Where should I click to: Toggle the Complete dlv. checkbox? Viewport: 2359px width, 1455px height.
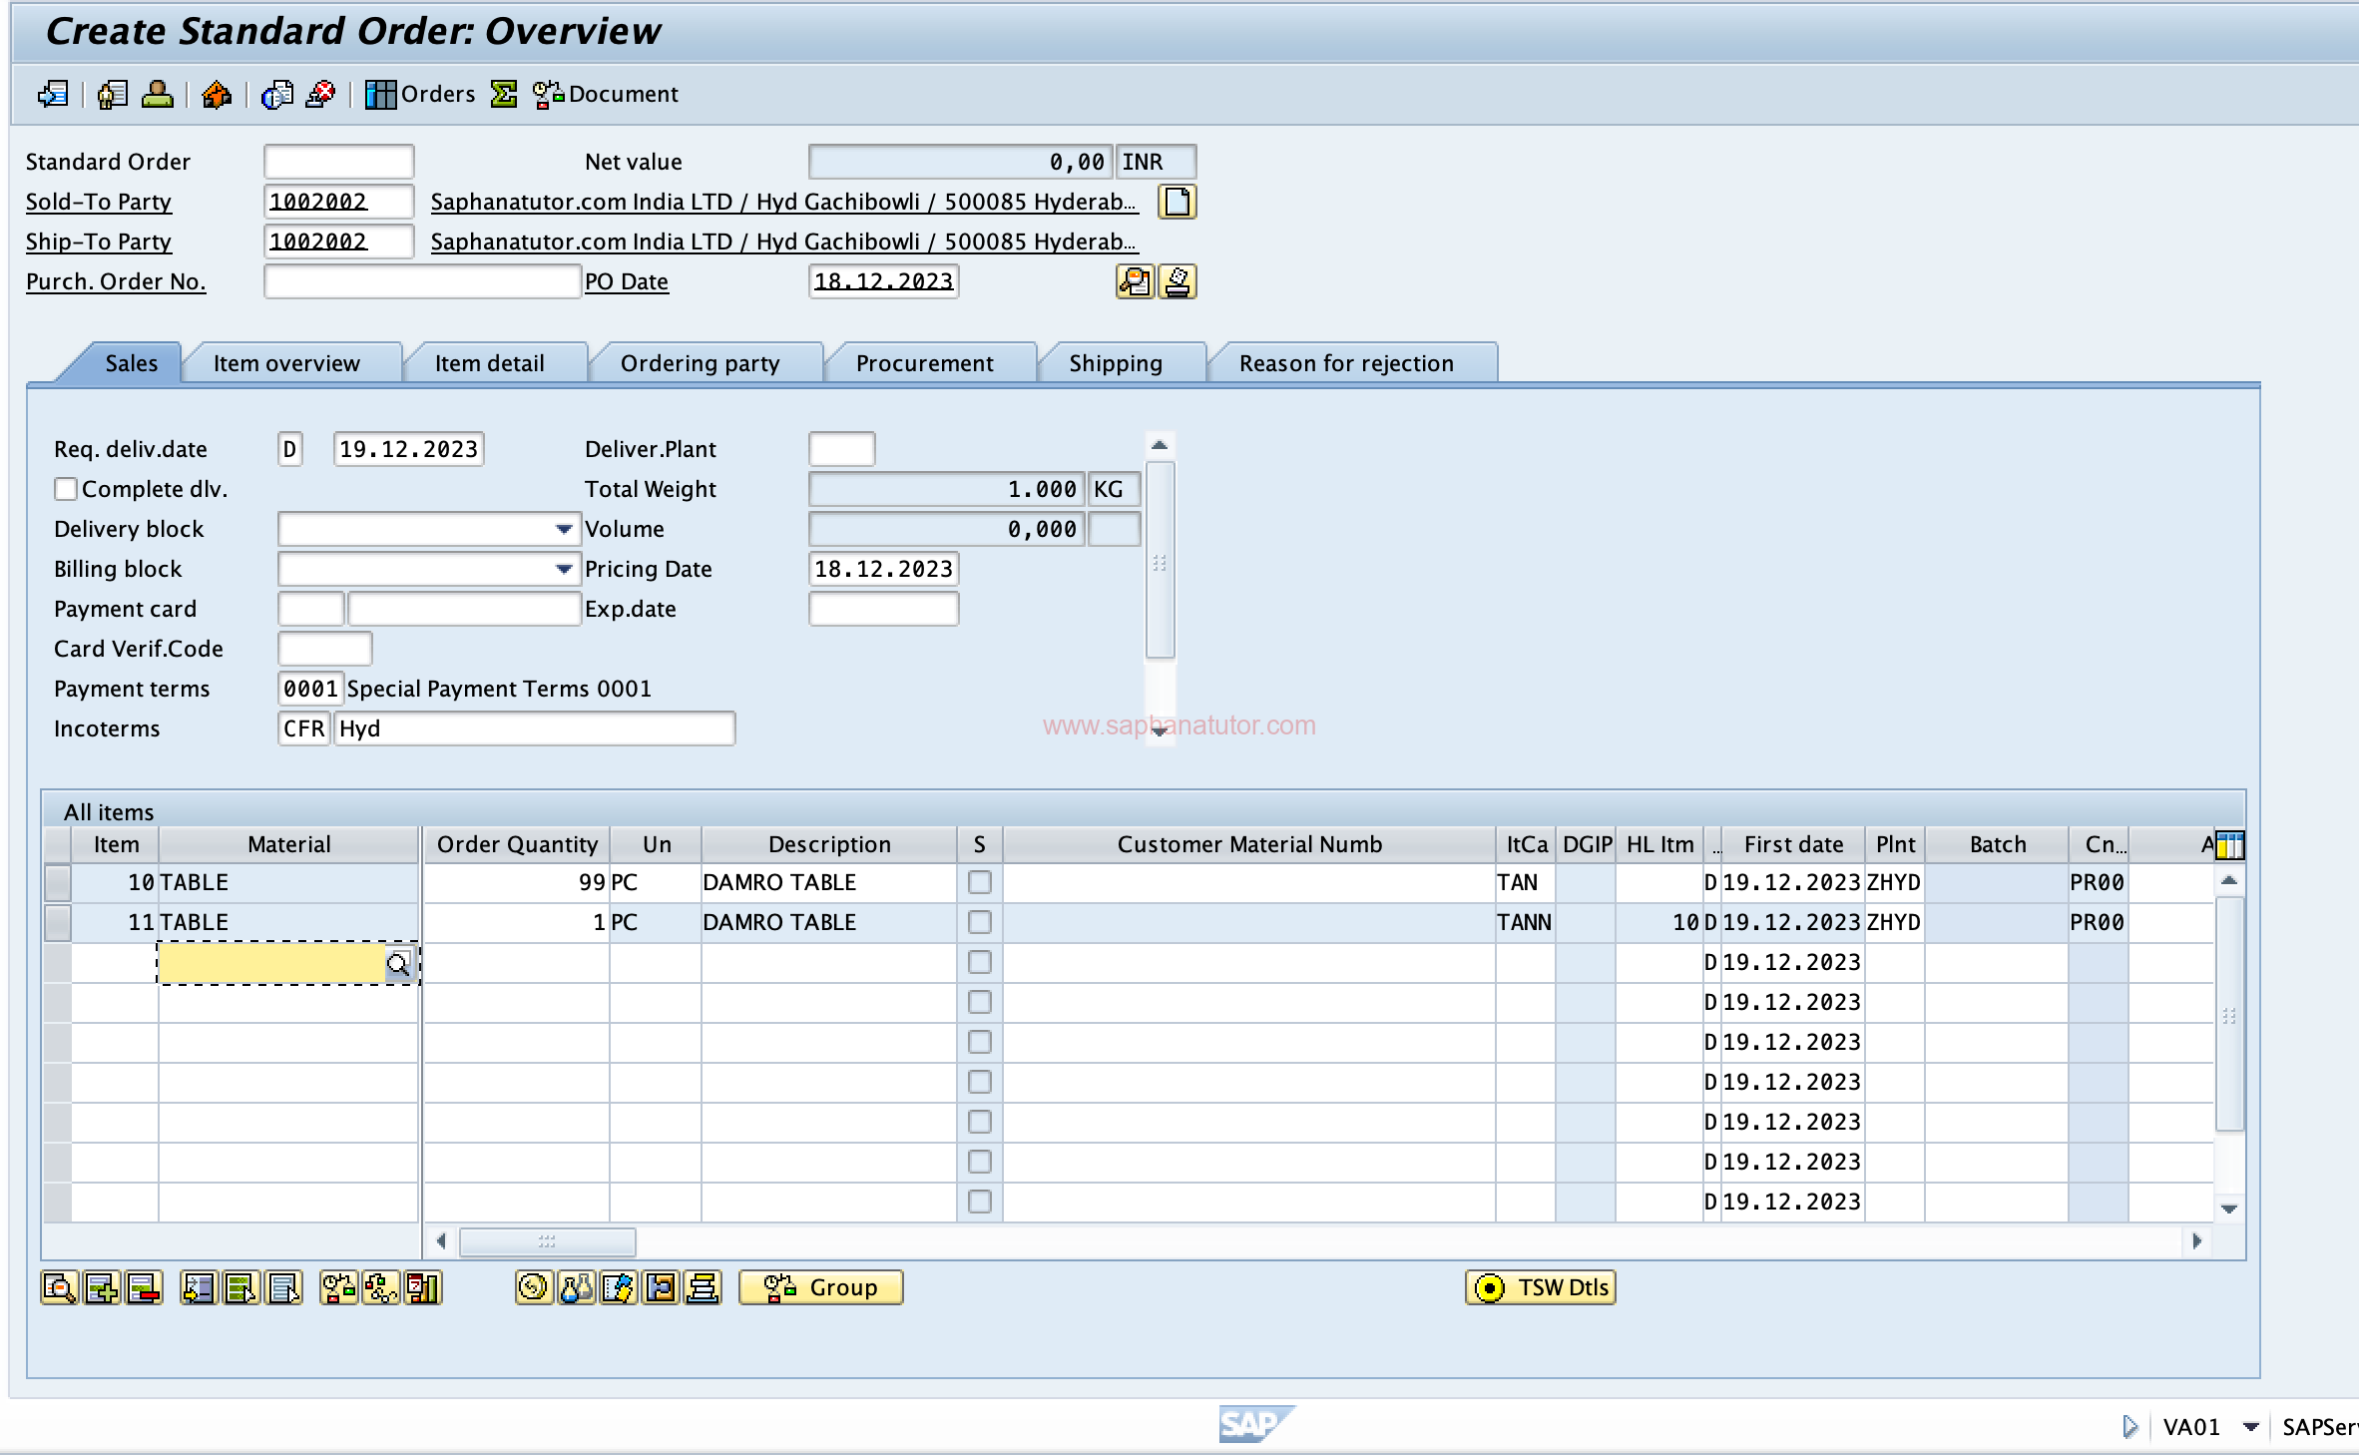pos(66,489)
